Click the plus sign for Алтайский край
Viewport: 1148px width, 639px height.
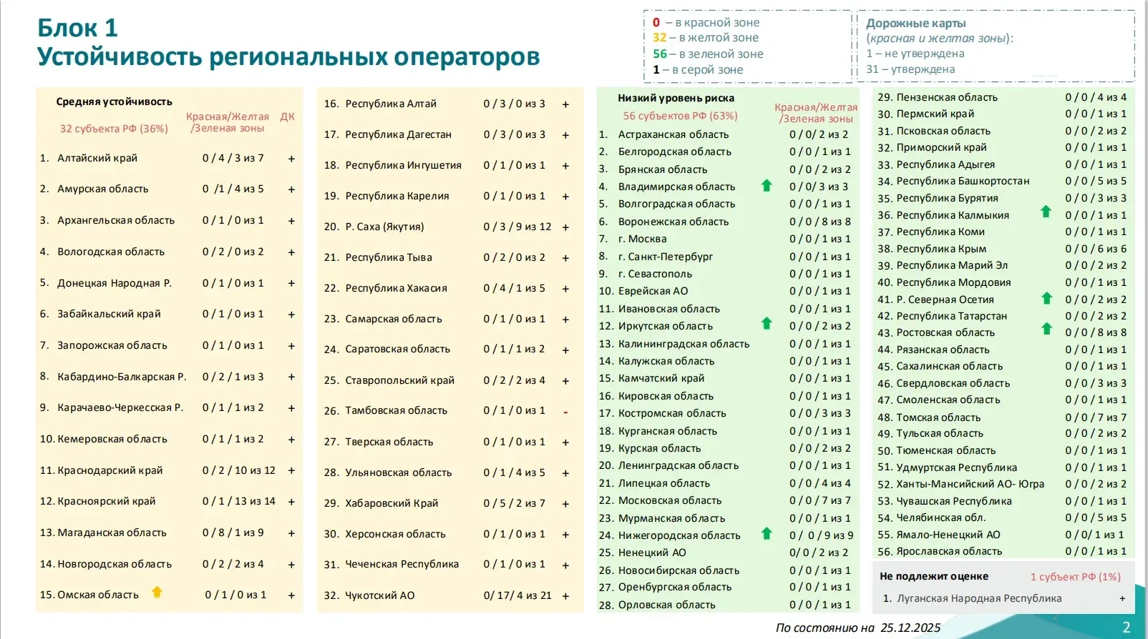(x=291, y=159)
